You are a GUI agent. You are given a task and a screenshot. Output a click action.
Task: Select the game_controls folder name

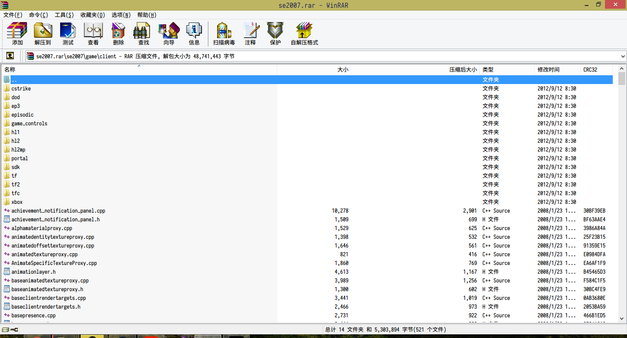tap(29, 124)
